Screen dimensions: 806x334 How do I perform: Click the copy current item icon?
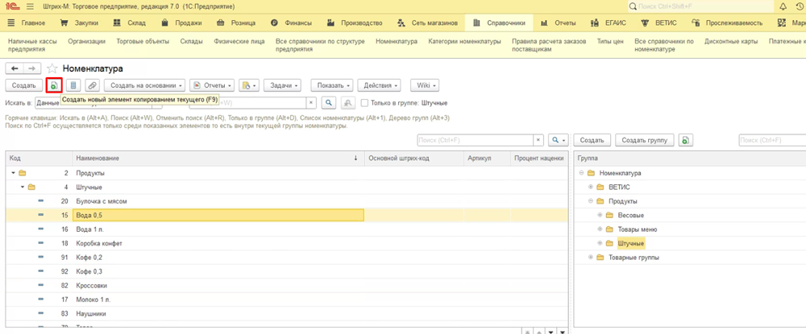(x=54, y=85)
